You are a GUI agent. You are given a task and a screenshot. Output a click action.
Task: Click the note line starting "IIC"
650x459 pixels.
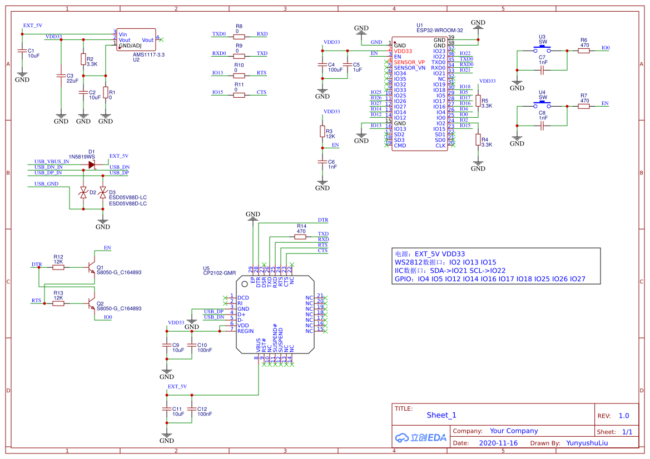point(450,271)
